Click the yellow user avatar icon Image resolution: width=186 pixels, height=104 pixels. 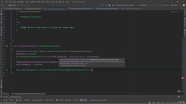[x=184, y=5]
